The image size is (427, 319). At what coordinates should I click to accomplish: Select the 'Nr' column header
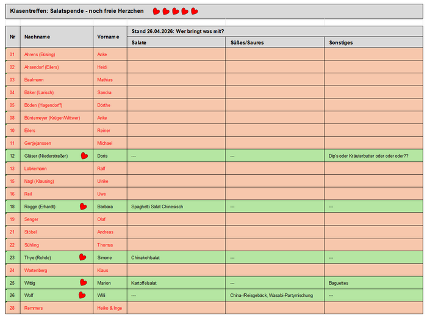[x=13, y=37]
